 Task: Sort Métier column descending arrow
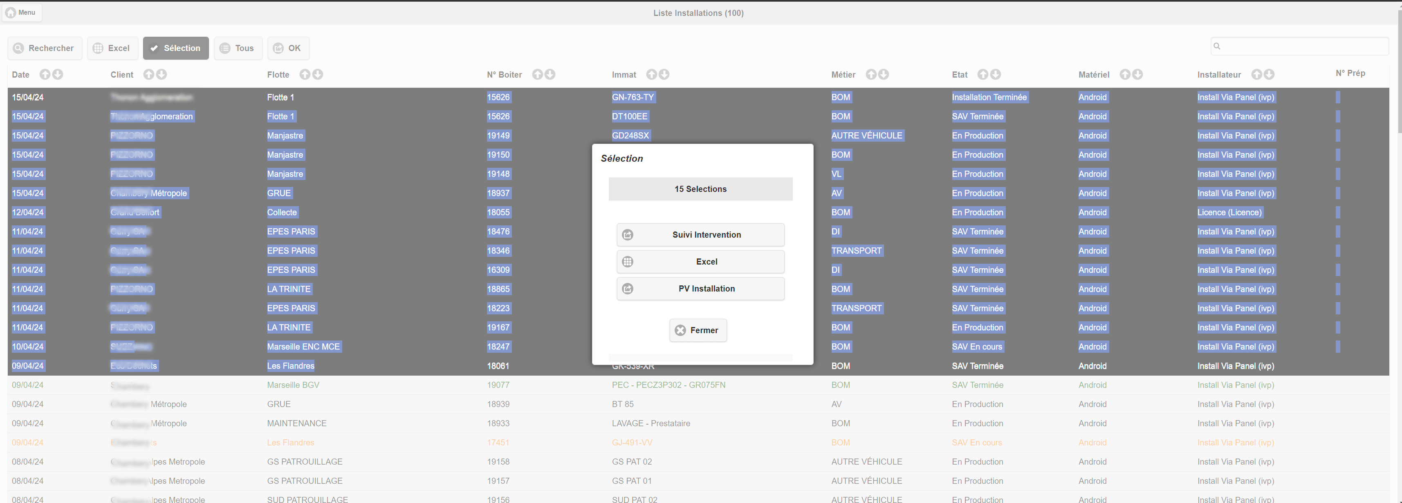884,74
